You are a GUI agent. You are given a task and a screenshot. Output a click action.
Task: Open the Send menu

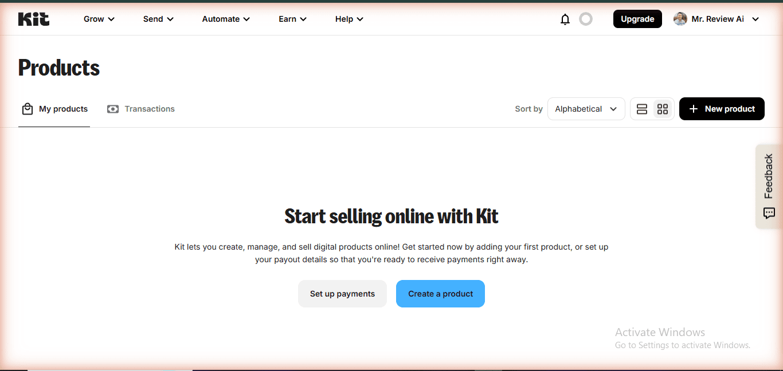[158, 19]
